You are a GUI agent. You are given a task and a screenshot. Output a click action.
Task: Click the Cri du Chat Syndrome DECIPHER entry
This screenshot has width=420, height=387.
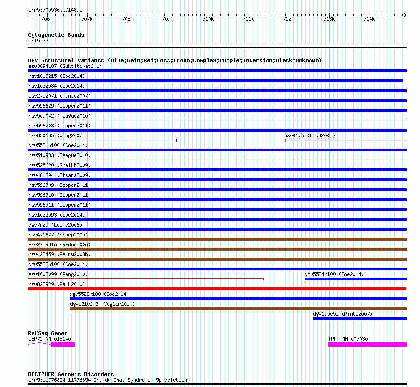pyautogui.click(x=109, y=380)
